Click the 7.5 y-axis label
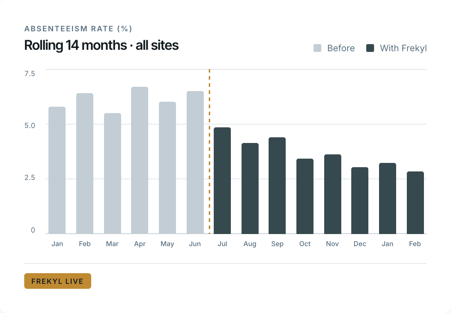 click(30, 74)
